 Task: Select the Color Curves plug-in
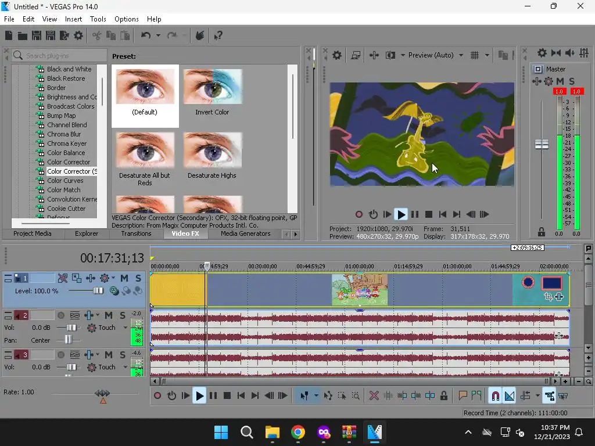coord(65,181)
